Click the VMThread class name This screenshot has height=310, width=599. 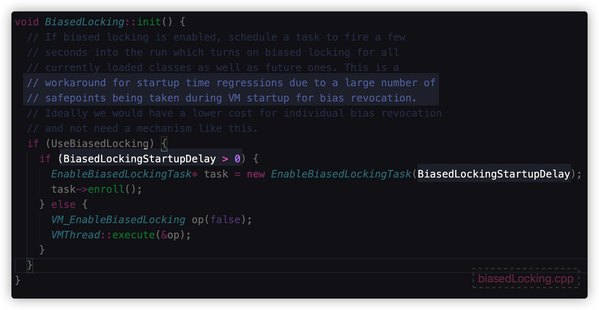pyautogui.click(x=75, y=235)
